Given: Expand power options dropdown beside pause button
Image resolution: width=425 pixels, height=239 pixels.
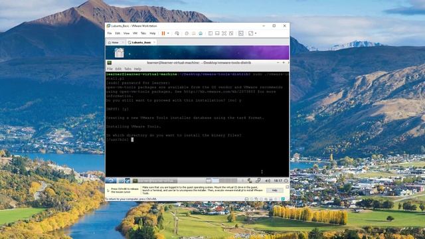Looking at the screenshot, I should coord(168,33).
